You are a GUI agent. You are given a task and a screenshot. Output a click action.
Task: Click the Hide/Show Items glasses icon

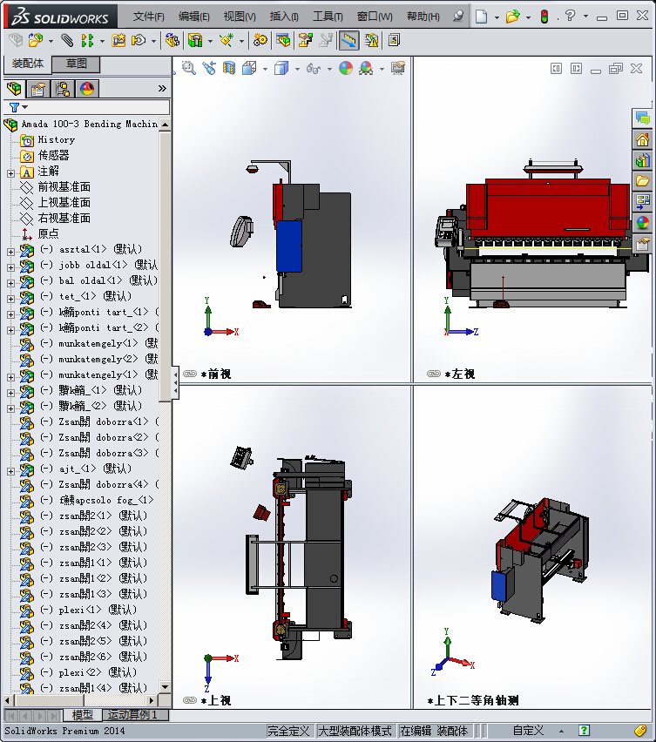[314, 69]
